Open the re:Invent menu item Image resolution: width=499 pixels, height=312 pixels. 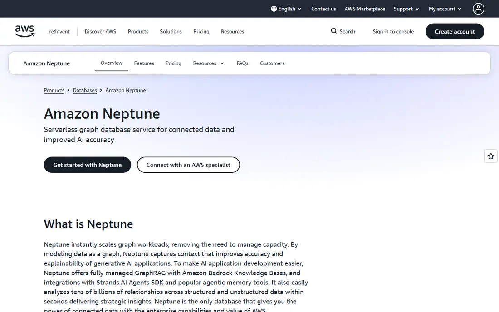pos(59,31)
